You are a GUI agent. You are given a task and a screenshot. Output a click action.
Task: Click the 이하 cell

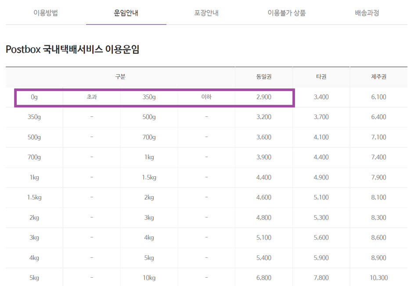coord(206,97)
